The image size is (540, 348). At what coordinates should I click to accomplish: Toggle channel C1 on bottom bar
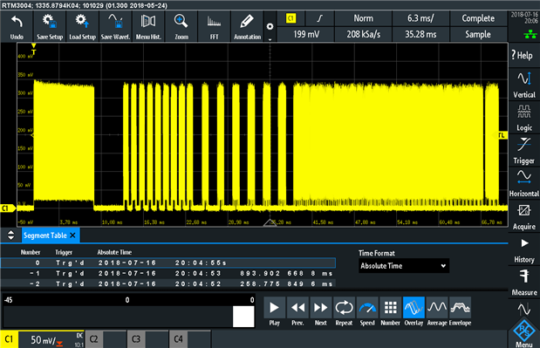point(9,339)
